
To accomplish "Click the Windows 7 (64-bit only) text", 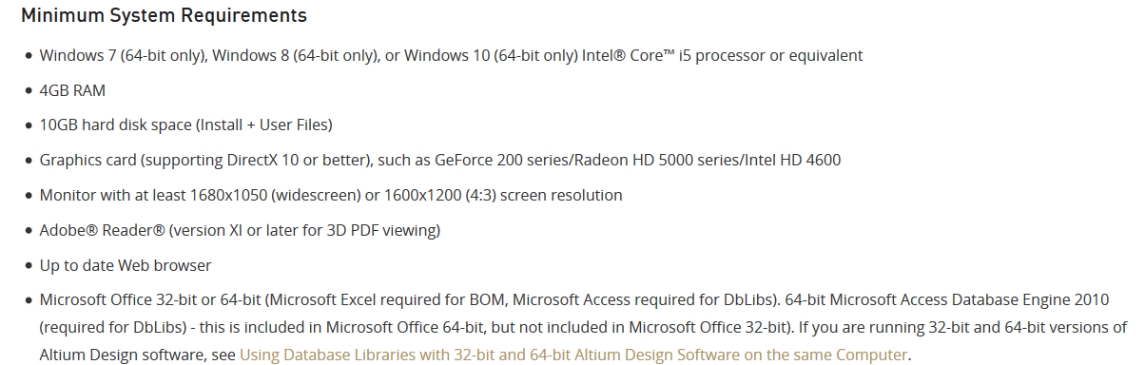I will click(x=124, y=55).
